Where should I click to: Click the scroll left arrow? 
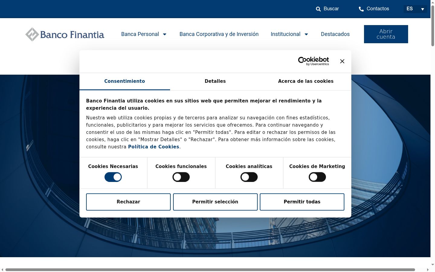click(x=2, y=270)
